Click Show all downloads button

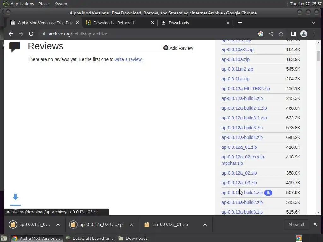(x=297, y=224)
